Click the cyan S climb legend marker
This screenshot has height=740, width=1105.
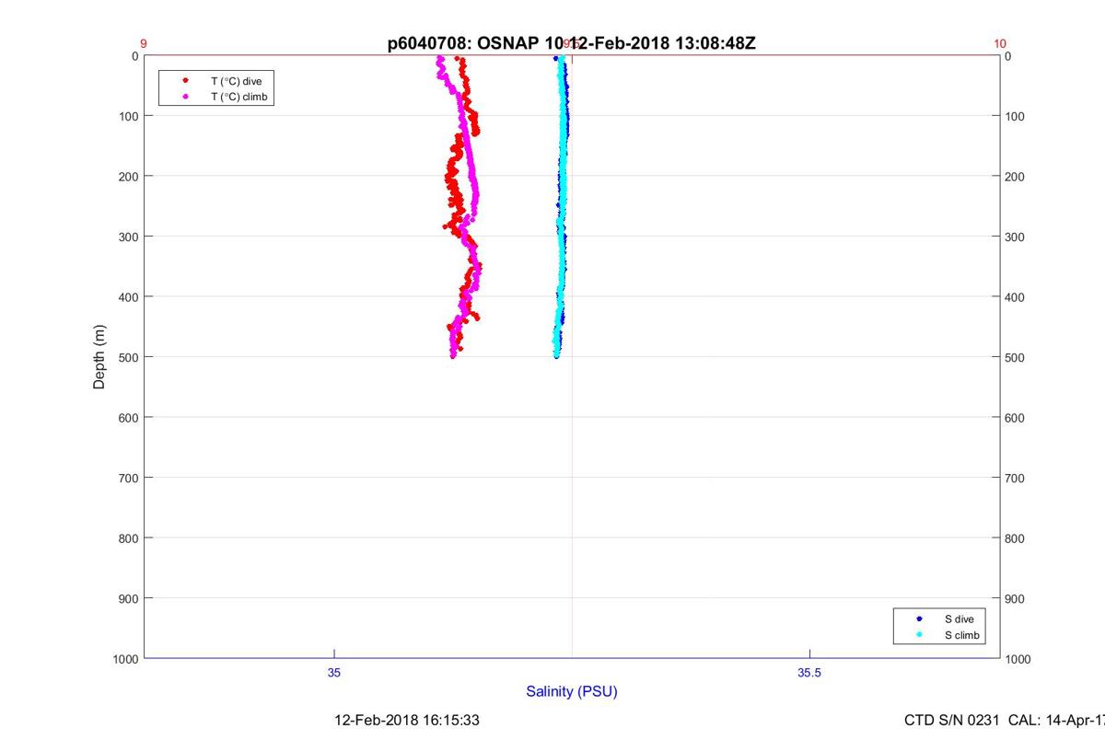(x=919, y=635)
